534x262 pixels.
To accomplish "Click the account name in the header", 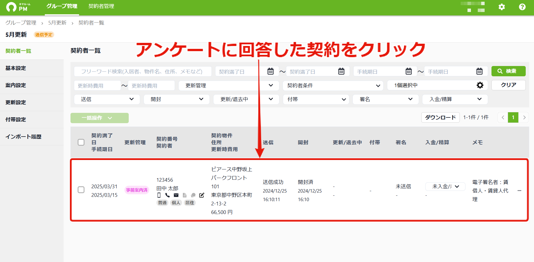I will tap(473, 7).
